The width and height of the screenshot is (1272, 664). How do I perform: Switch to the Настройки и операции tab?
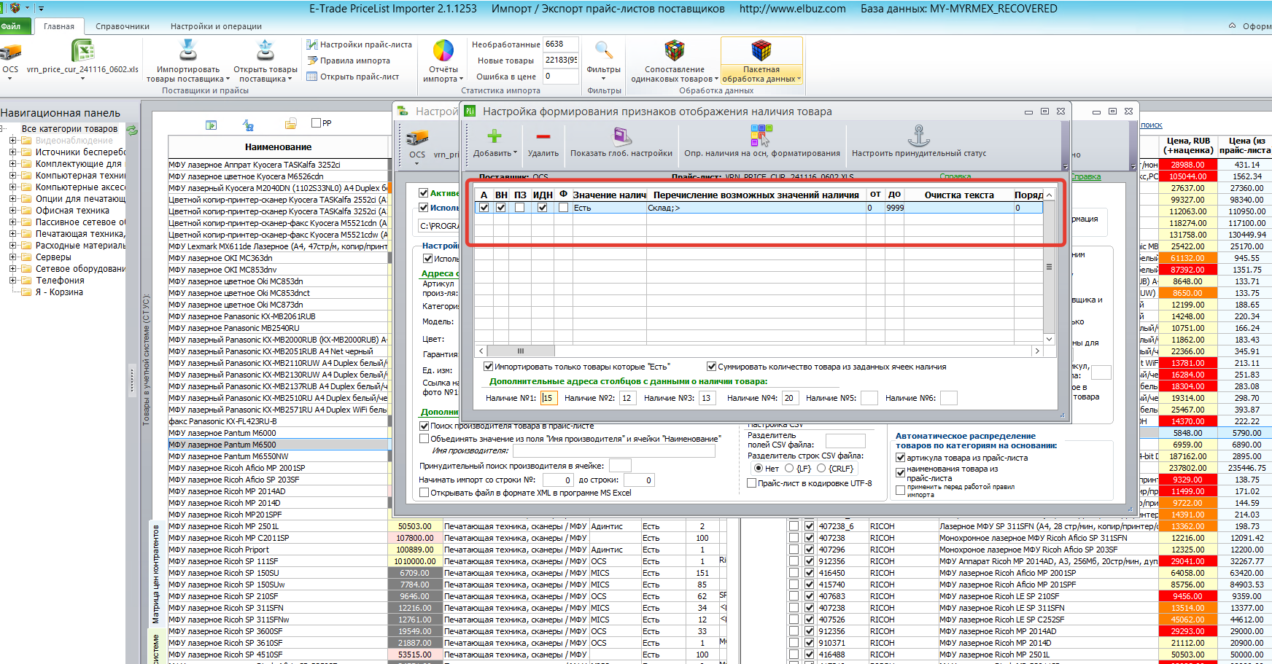(x=216, y=26)
